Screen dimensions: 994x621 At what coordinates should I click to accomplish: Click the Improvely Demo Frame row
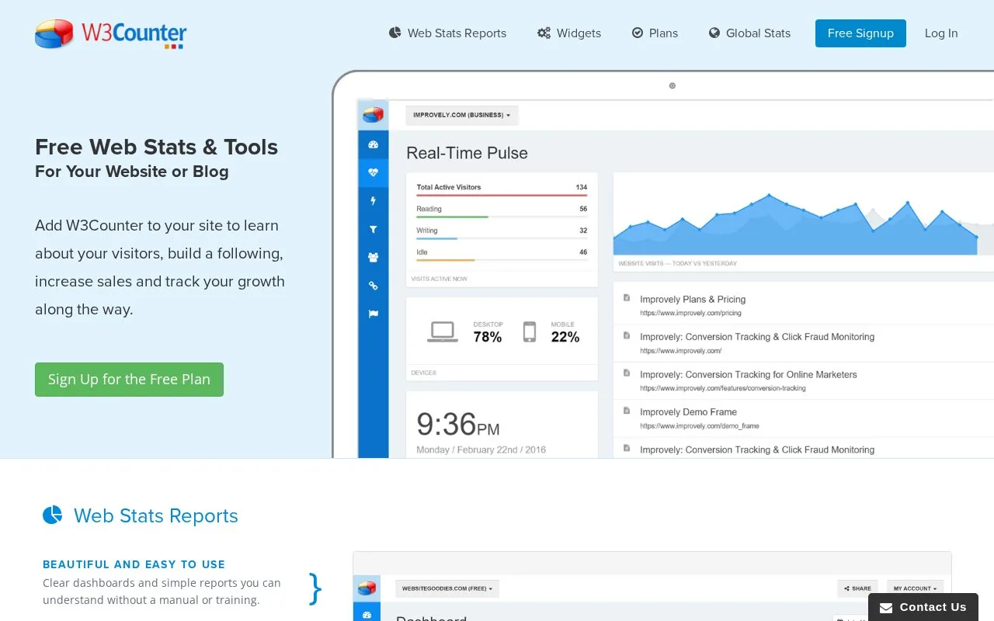tap(804, 418)
